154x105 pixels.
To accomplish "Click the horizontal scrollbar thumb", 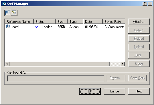I will [60, 64].
